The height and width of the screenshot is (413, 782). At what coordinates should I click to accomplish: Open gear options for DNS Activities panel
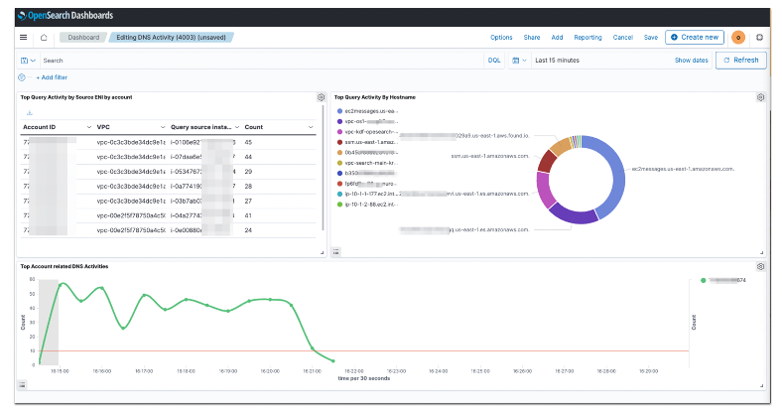click(760, 266)
